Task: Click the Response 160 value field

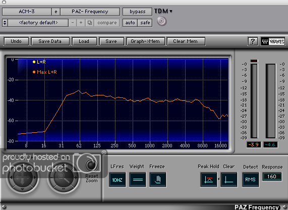Action: click(x=272, y=177)
